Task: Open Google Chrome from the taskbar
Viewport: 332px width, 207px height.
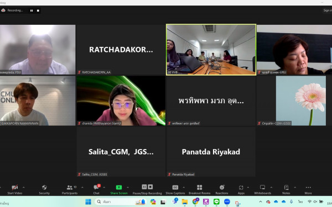Action: click(x=195, y=201)
